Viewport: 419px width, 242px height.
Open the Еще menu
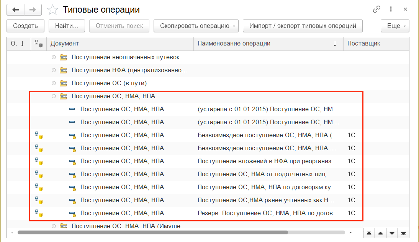point(395,26)
